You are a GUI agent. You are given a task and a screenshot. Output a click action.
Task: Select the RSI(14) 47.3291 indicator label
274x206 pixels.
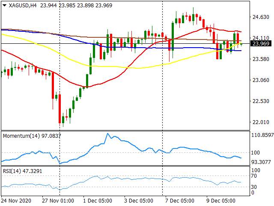tap(23, 171)
